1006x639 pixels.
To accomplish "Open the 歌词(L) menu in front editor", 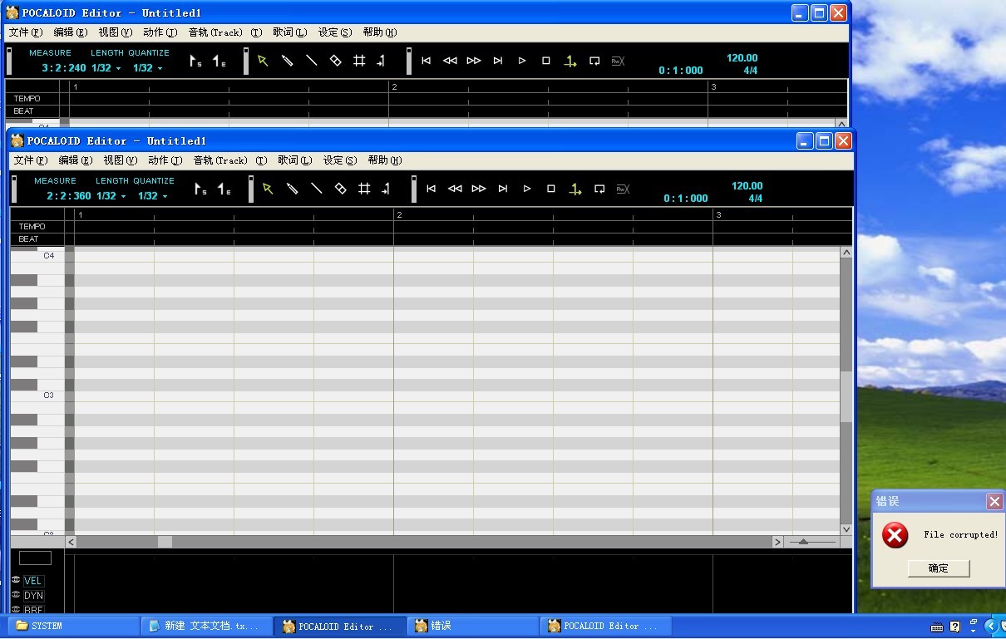I will tap(294, 160).
